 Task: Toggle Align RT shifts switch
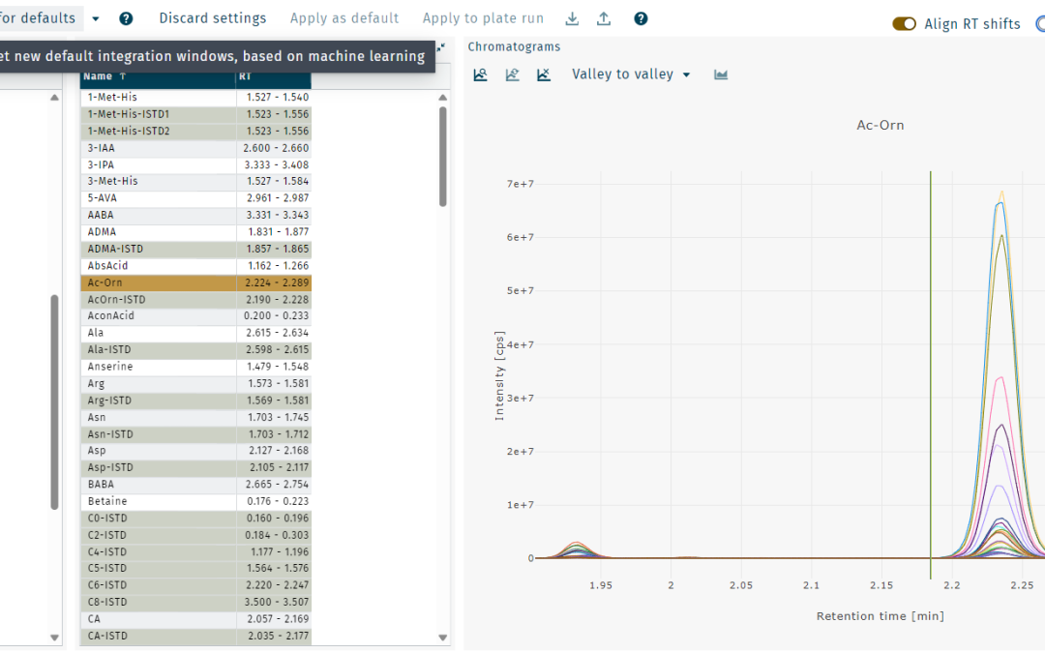point(904,24)
